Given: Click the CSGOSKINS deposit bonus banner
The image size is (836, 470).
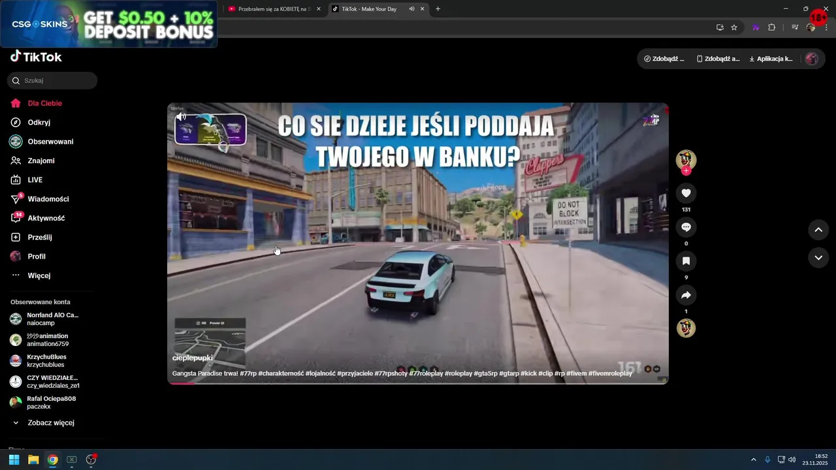Looking at the screenshot, I should [x=108, y=24].
